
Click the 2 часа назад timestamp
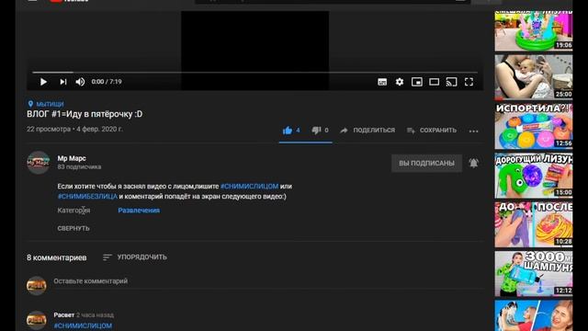95,314
